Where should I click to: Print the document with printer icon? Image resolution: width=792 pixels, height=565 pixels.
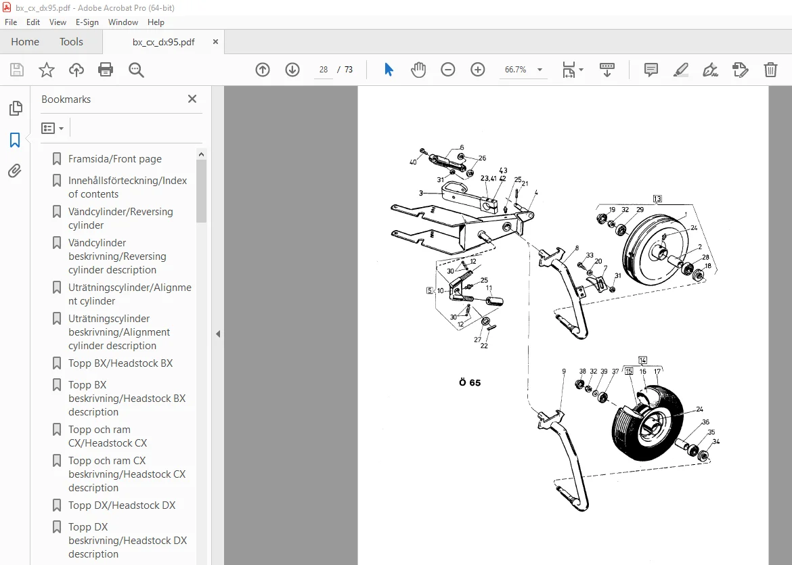(106, 70)
